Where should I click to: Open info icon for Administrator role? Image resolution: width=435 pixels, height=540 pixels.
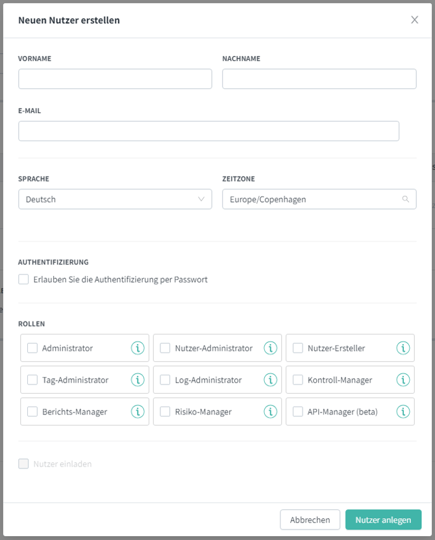pyautogui.click(x=138, y=348)
